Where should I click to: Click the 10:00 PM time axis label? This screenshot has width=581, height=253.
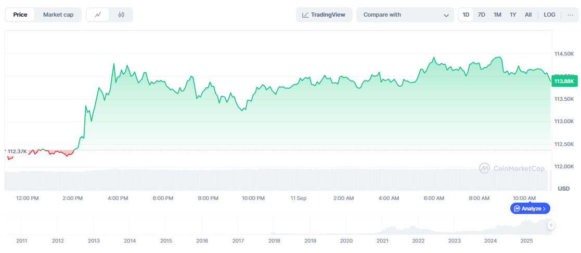click(253, 198)
